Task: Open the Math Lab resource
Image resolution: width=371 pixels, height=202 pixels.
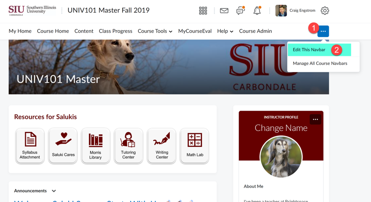Action: tap(194, 146)
